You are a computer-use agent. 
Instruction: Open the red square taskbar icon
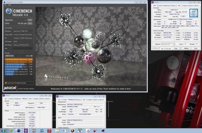click(49, 131)
